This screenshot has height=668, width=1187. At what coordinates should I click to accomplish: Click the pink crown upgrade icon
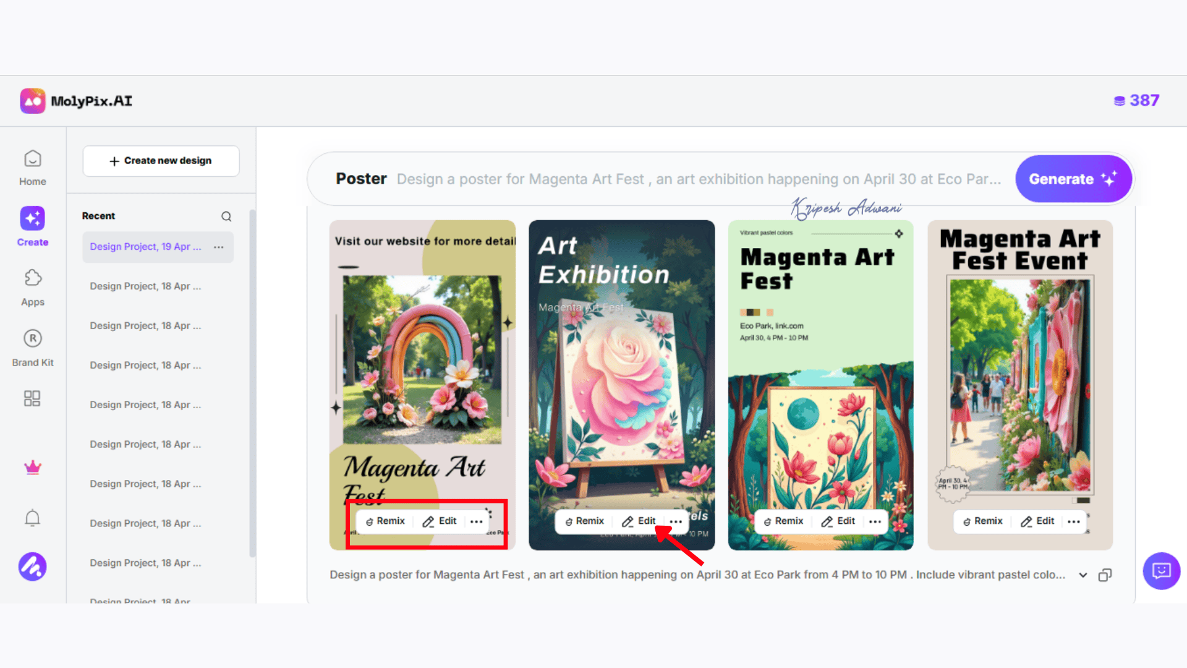click(x=33, y=468)
